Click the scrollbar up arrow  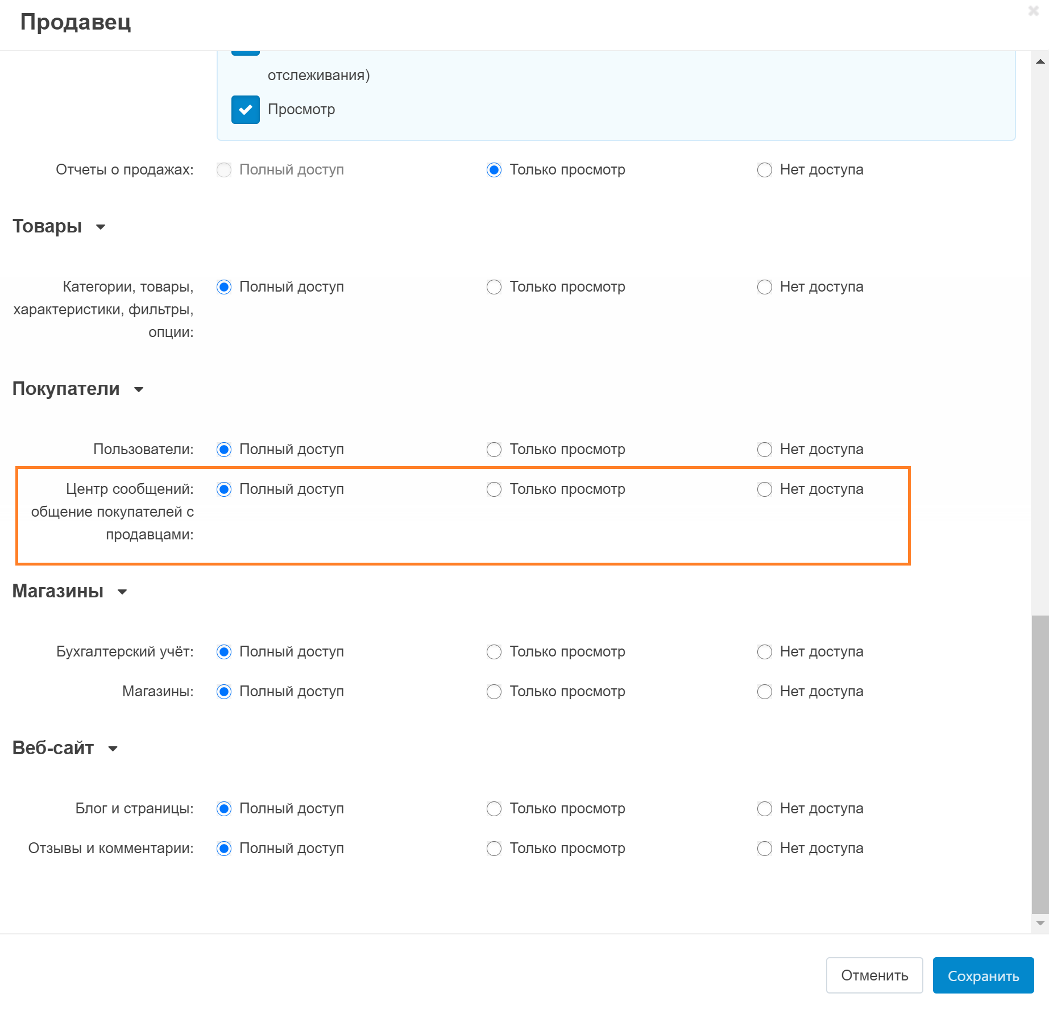tap(1040, 61)
